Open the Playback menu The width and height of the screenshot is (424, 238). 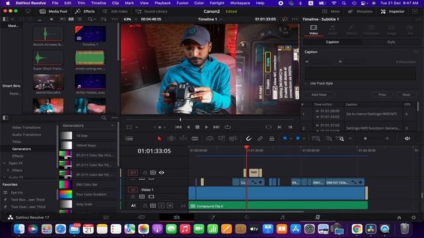point(162,3)
